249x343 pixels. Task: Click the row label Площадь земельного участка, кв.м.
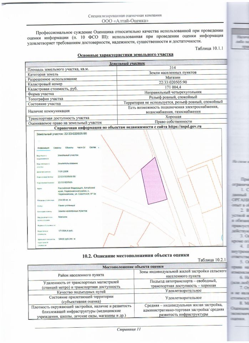(59, 69)
